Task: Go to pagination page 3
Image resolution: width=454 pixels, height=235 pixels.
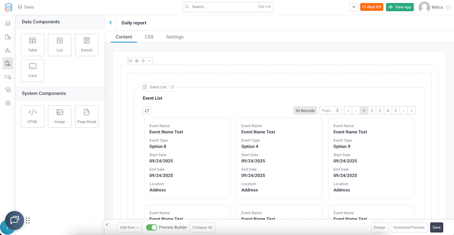Action: point(379,110)
